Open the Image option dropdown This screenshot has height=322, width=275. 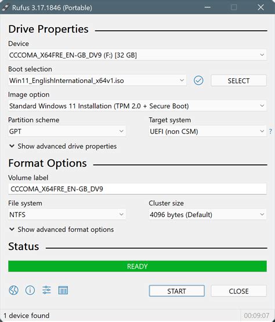tap(137, 106)
